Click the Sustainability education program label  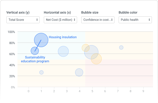[x=35, y=59]
